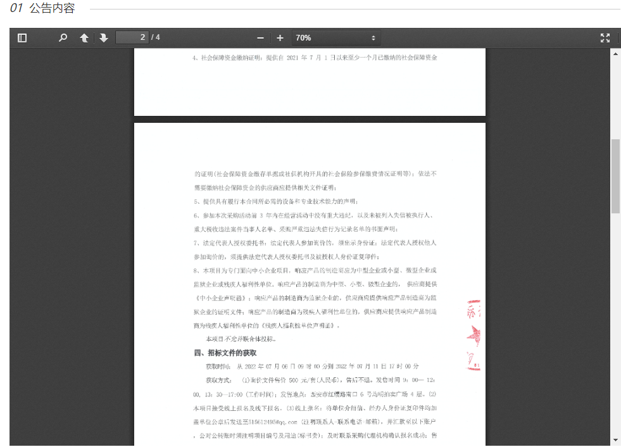The image size is (621, 447).
Task: Click the 01 公告内容 section title
Action: click(x=43, y=9)
